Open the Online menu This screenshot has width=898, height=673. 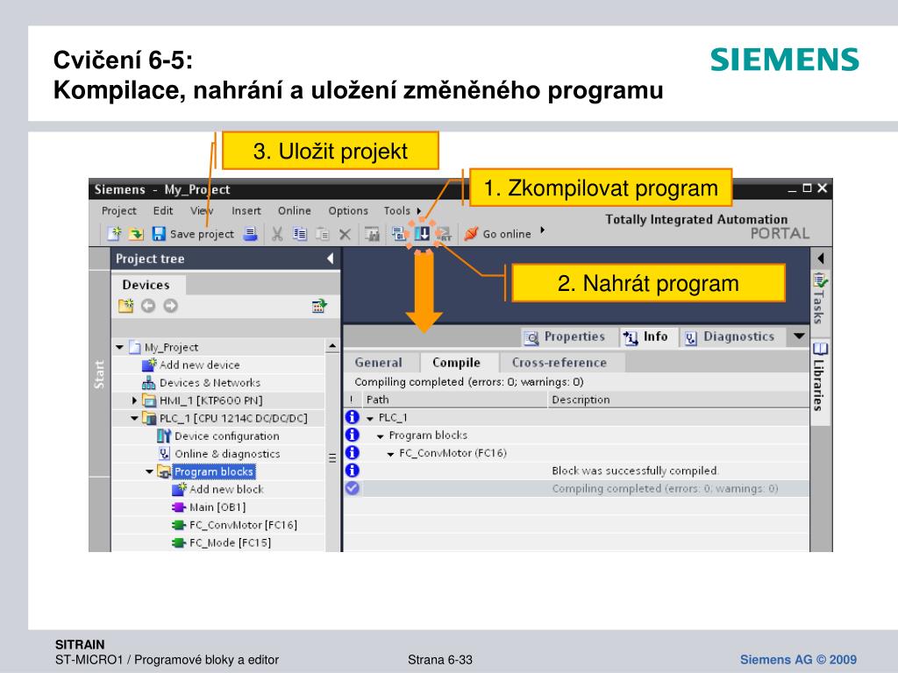pyautogui.click(x=294, y=210)
